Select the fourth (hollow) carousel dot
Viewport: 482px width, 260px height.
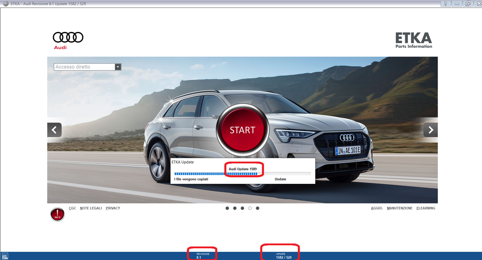[x=250, y=208]
